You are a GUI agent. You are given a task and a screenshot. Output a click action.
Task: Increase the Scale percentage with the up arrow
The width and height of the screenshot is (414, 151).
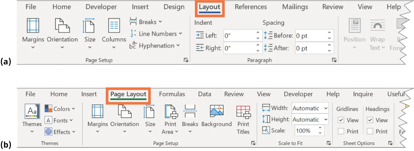click(x=320, y=128)
